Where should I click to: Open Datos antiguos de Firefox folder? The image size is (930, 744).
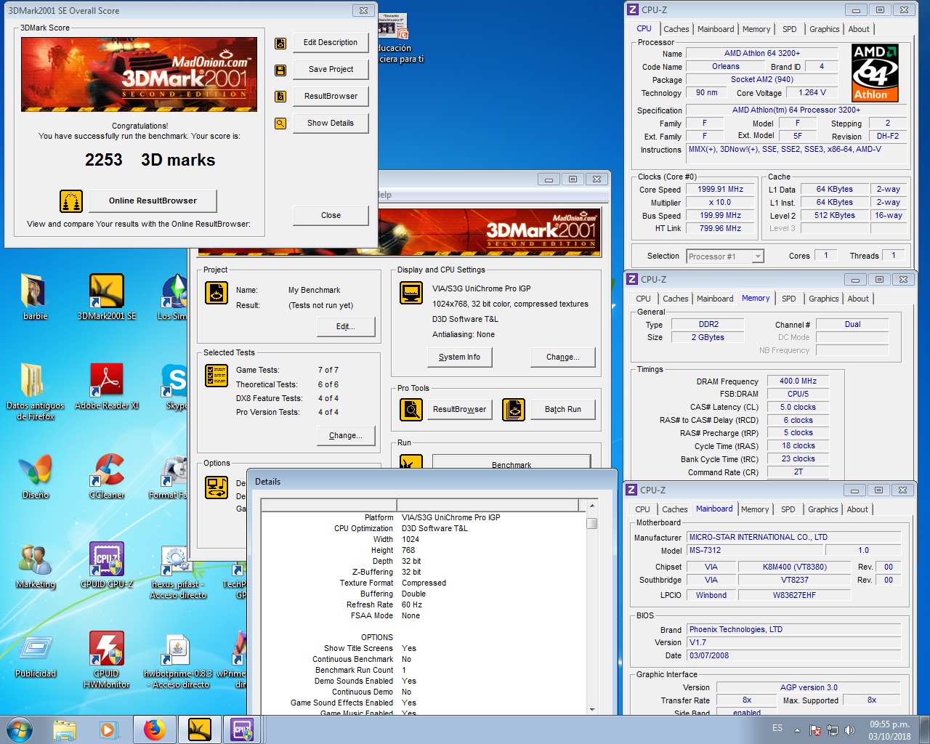34,392
